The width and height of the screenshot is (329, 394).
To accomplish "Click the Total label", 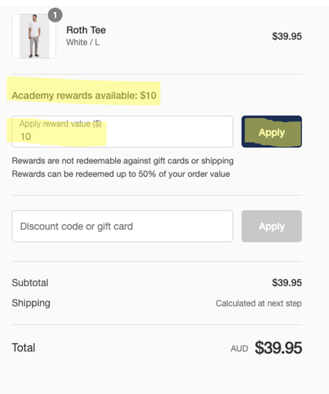I will click(x=24, y=348).
